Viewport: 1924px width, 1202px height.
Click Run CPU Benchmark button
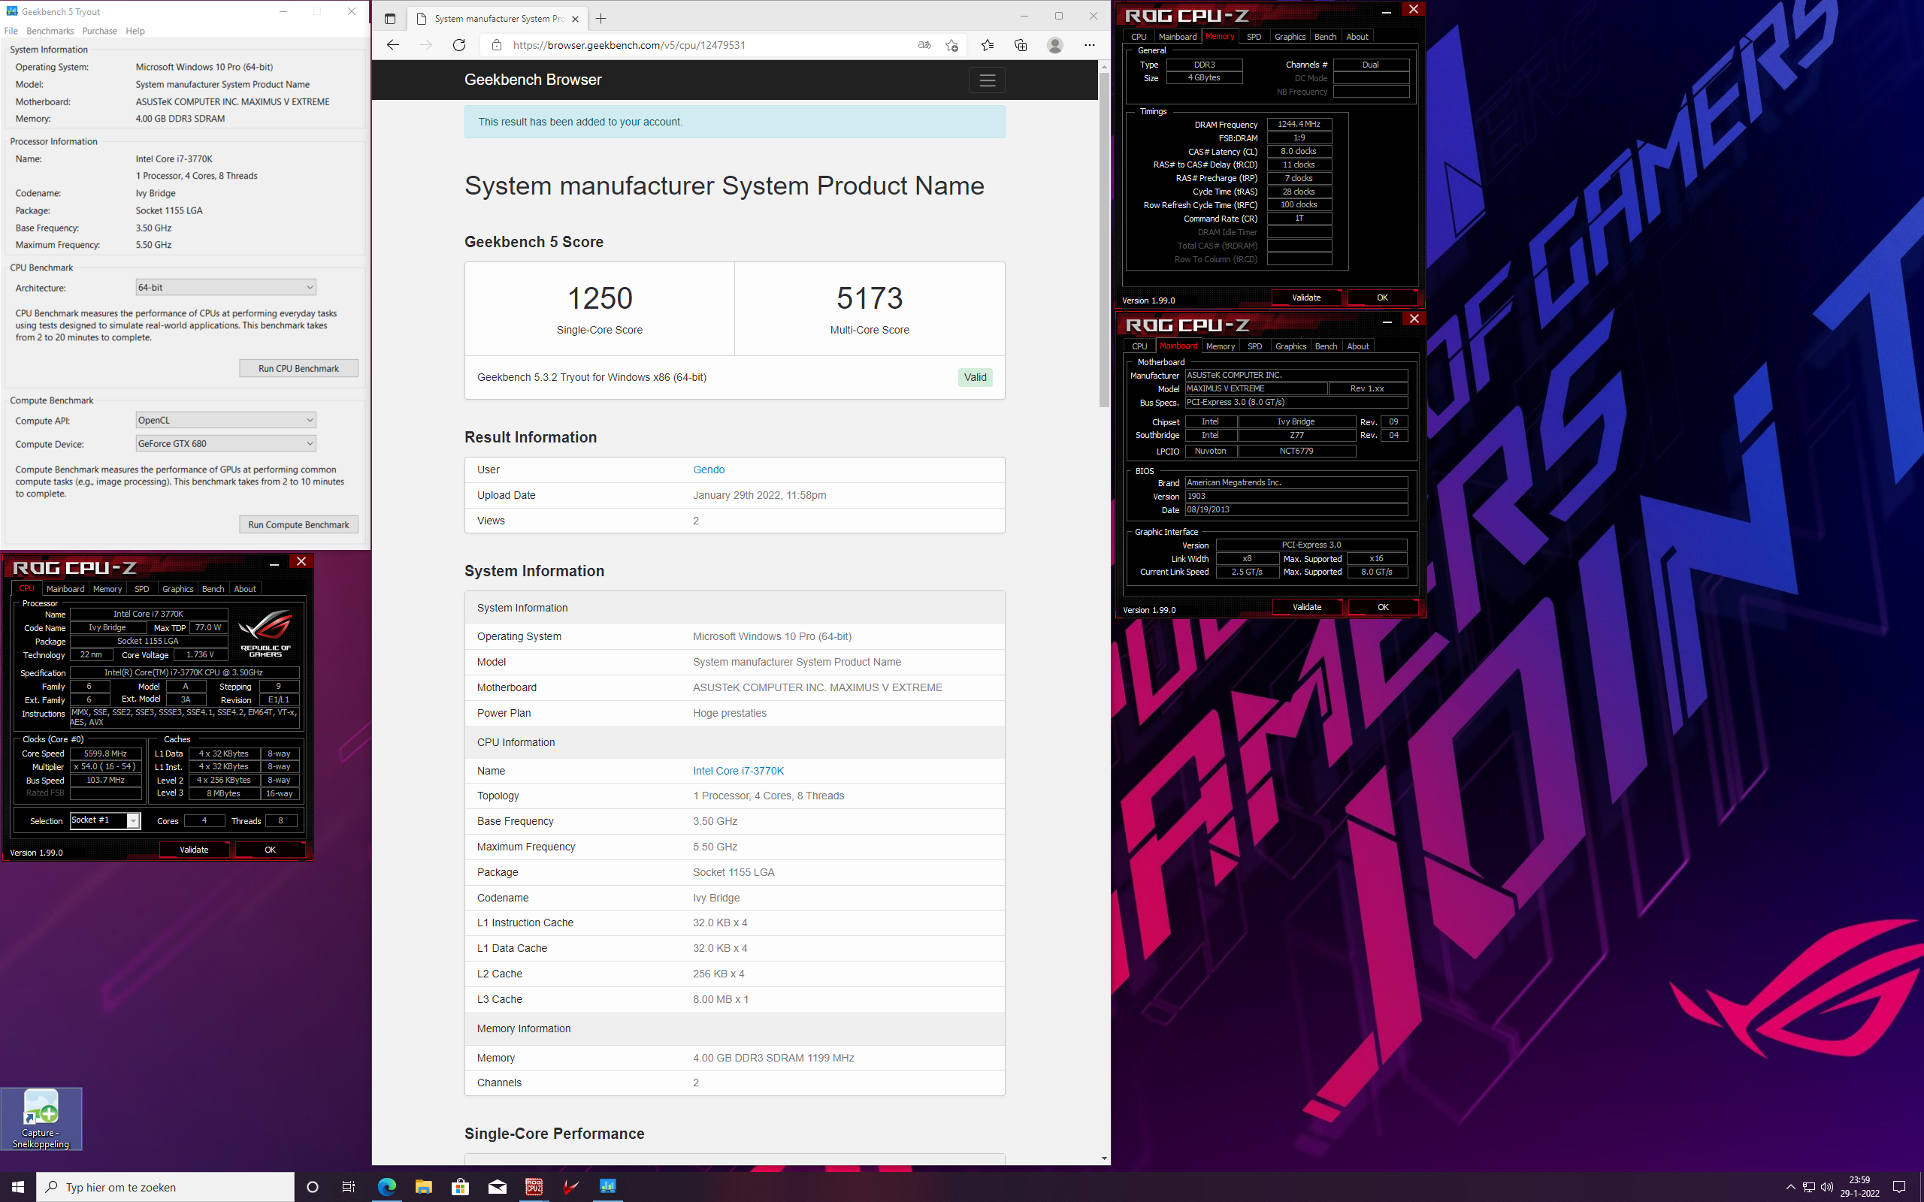point(298,368)
